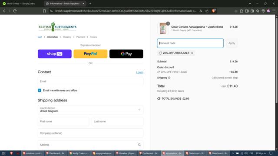Focus the Discount code field
Image resolution: width=278 pixels, height=156 pixels.
point(190,43)
